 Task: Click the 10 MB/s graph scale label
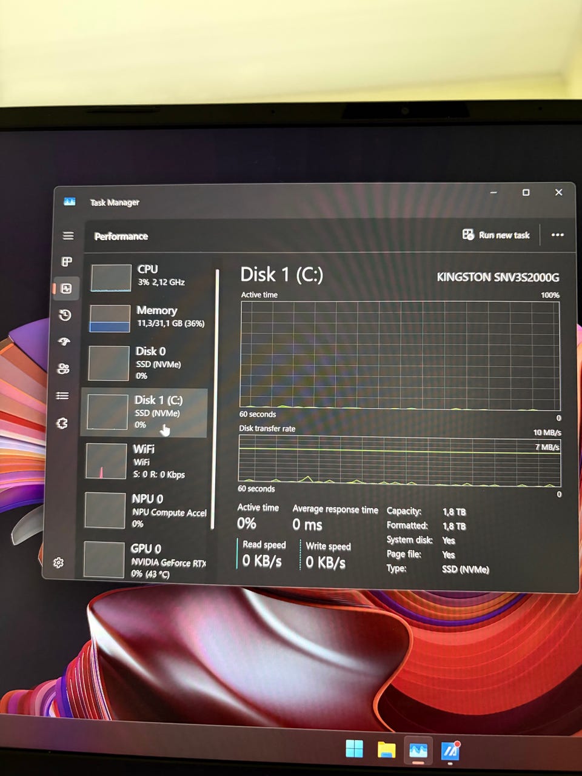[x=547, y=432]
